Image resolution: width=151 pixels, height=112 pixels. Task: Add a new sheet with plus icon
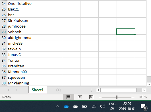pyautogui.click(x=59, y=90)
